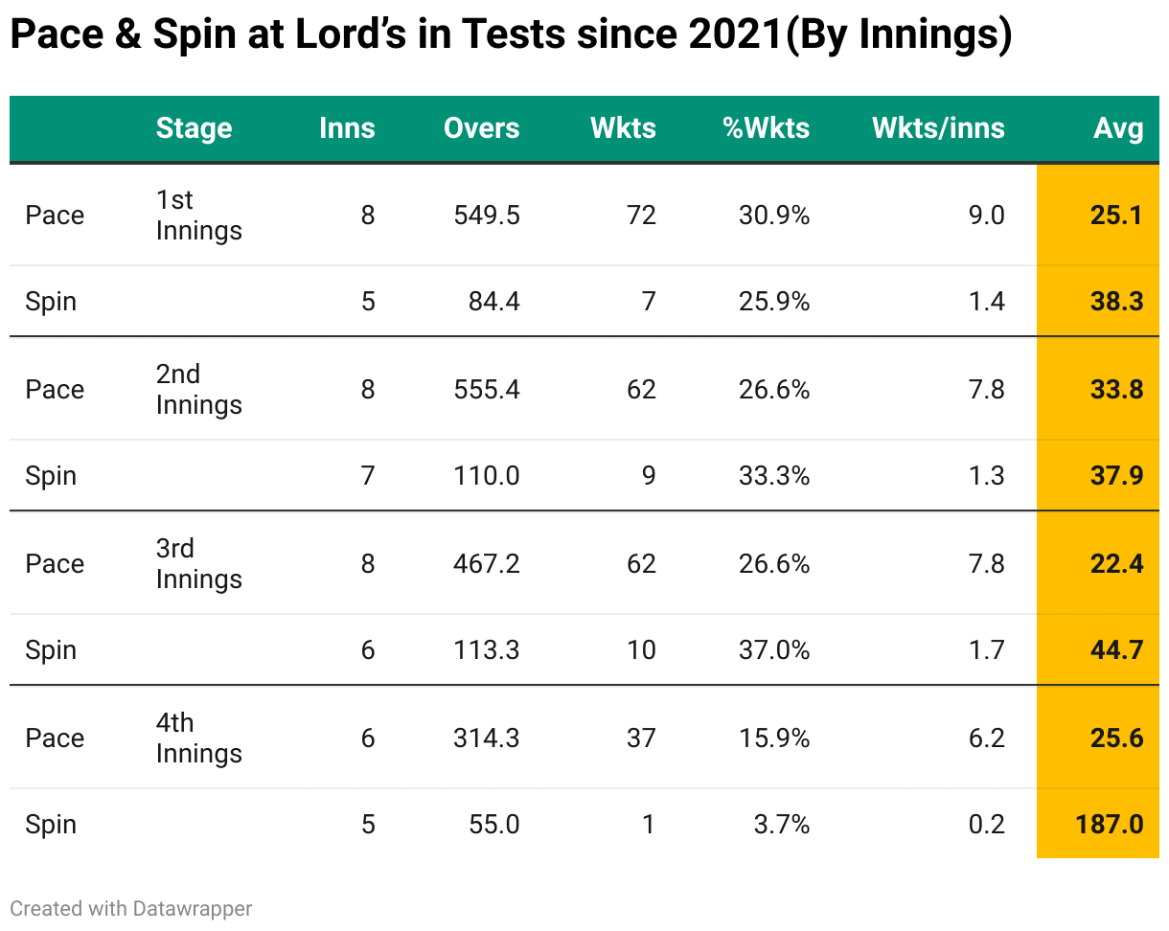Click the Wkts/inns column header
Viewport: 1169px width, 931px height.
pyautogui.click(x=938, y=128)
